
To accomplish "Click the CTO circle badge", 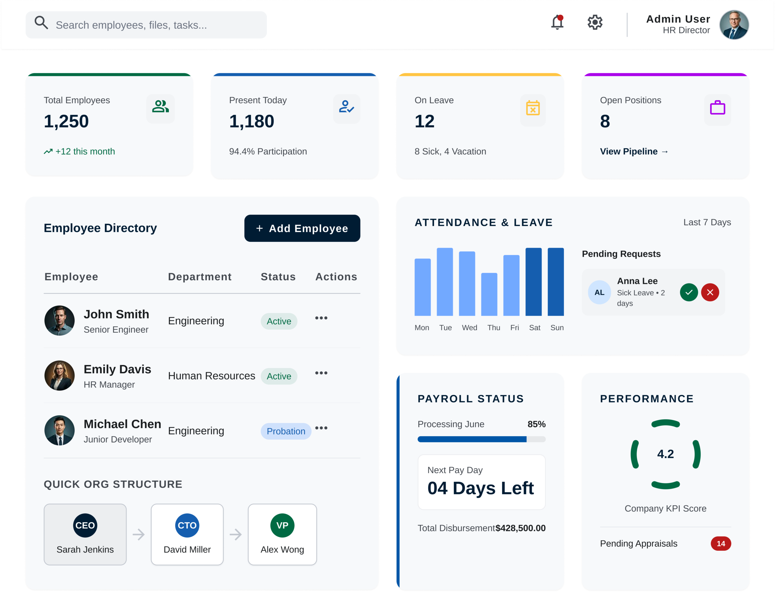I will [187, 525].
